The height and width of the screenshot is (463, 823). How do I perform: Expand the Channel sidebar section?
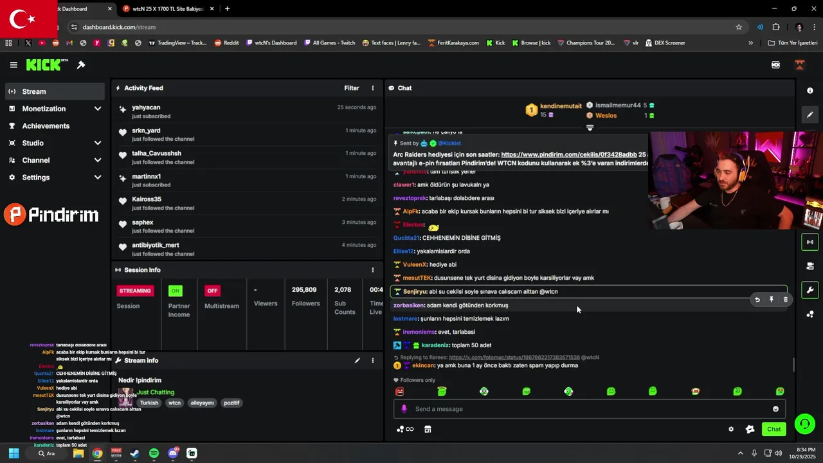coord(55,160)
